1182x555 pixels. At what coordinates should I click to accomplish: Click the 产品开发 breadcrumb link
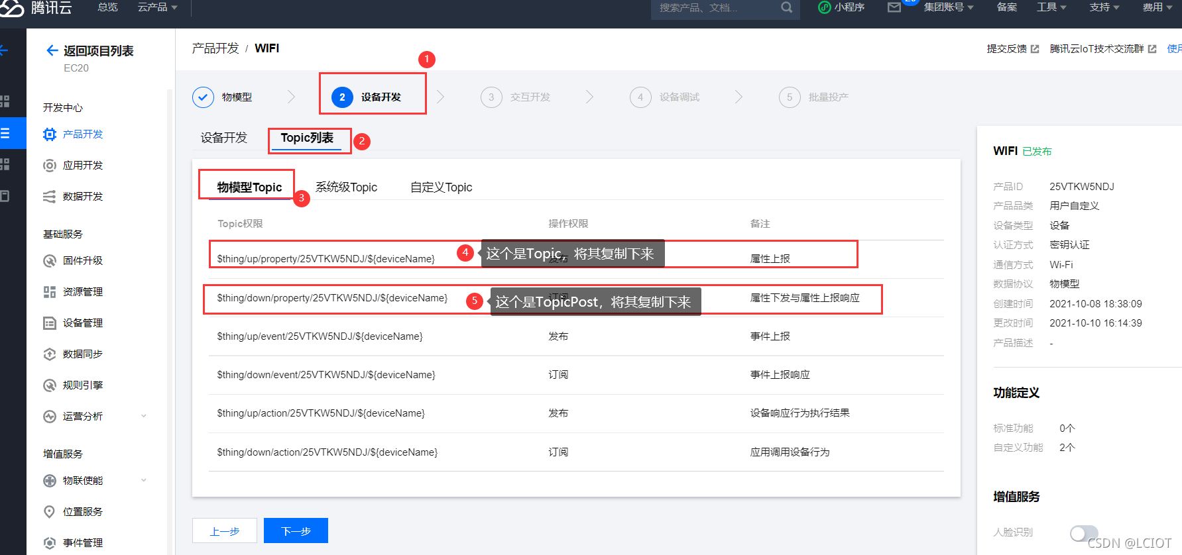click(x=215, y=48)
